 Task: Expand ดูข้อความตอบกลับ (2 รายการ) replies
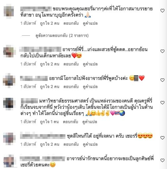tap(62, 35)
